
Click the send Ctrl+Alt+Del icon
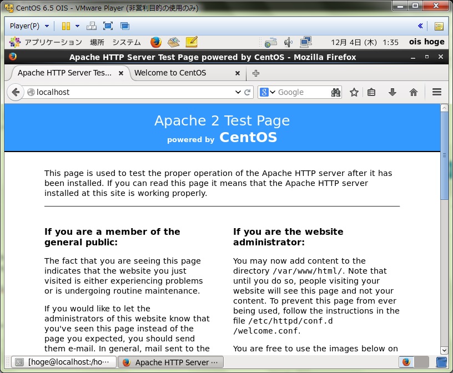tap(92, 26)
